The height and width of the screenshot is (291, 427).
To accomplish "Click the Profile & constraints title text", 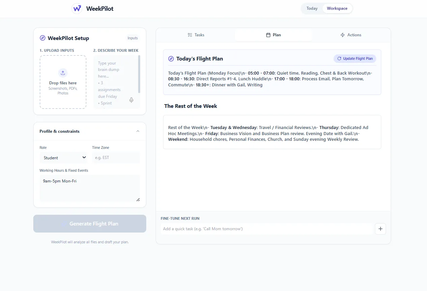I will [x=60, y=131].
